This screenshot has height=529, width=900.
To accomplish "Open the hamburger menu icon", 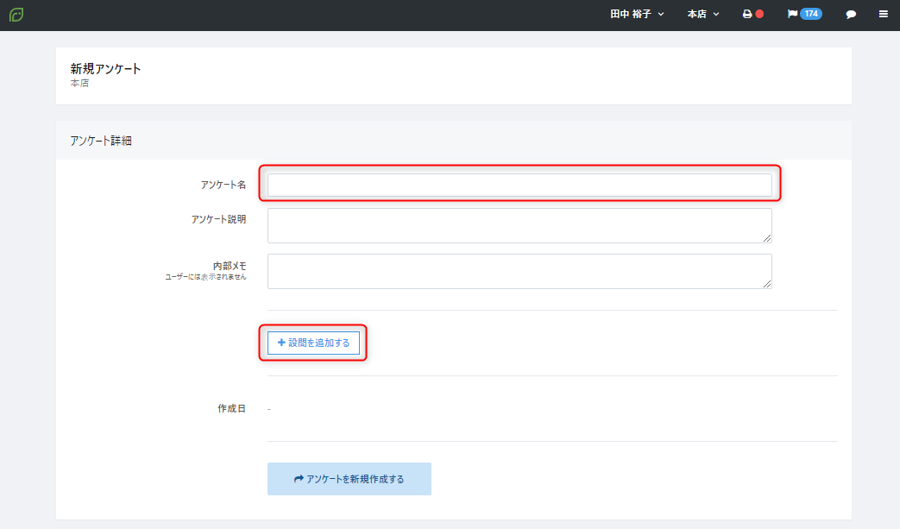I will point(884,14).
